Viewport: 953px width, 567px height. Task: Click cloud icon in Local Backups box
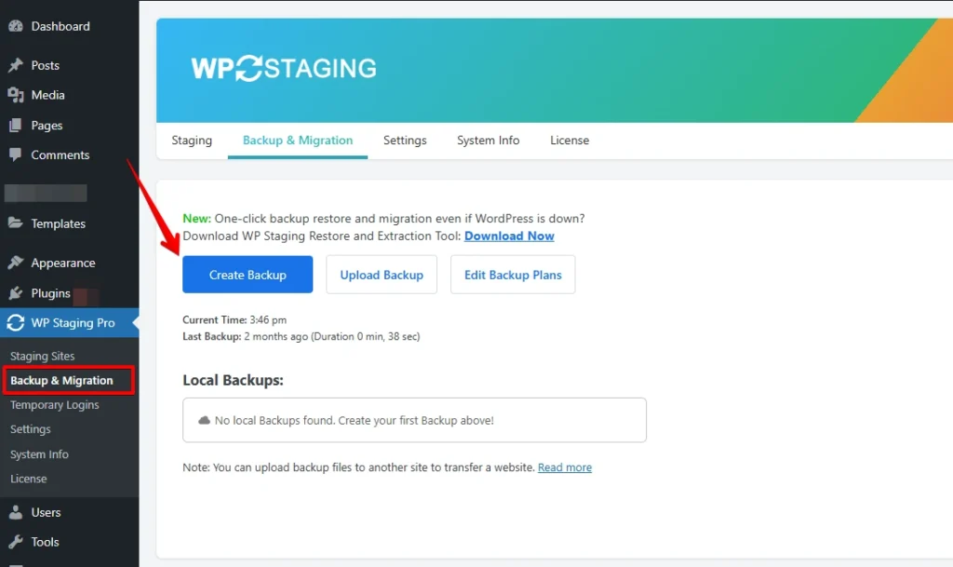[204, 420]
